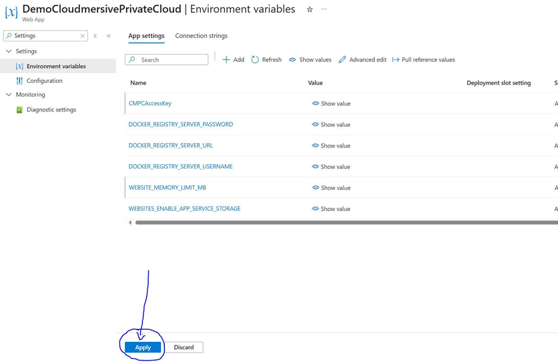Click Discard to cancel changes

coord(184,347)
